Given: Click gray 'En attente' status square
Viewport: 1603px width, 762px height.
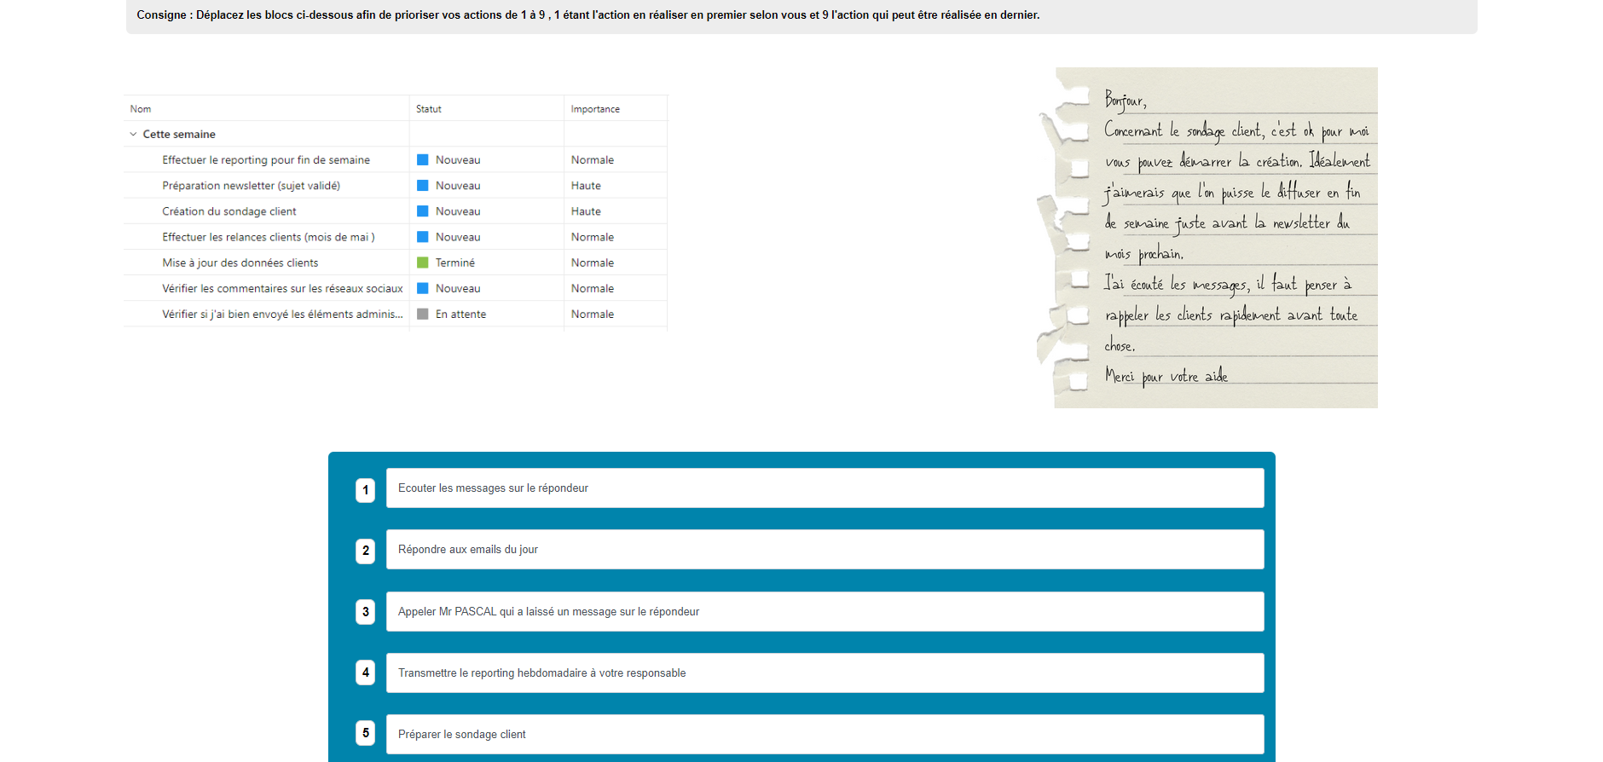Looking at the screenshot, I should pyautogui.click(x=422, y=315).
